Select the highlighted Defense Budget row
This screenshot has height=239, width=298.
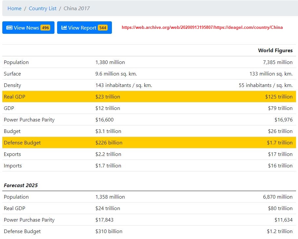pos(149,142)
